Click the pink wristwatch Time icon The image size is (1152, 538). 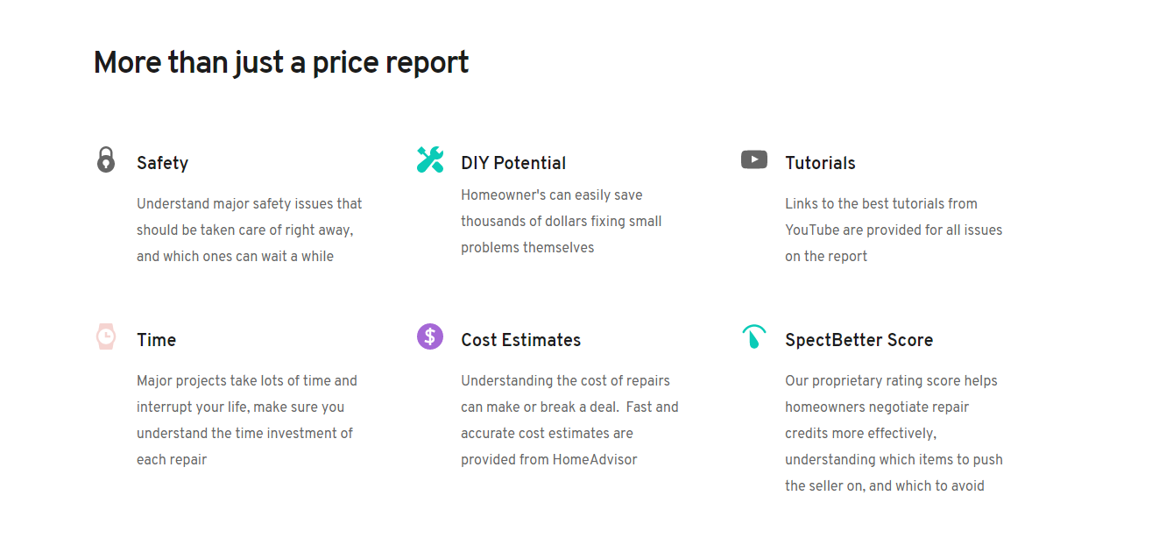(x=106, y=336)
